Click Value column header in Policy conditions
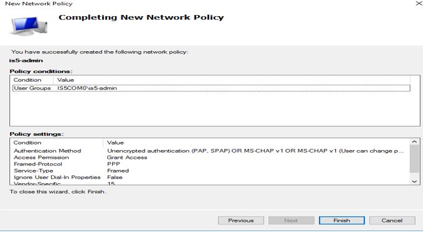This screenshot has height=233, width=423. [232, 80]
